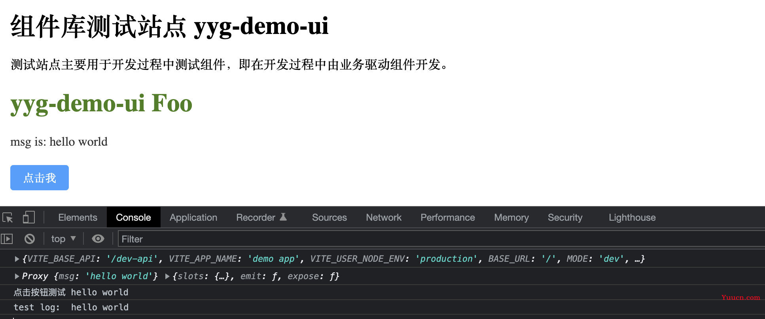Image resolution: width=765 pixels, height=319 pixels.
Task: Click the '/dev-api' string value
Action: click(132, 259)
